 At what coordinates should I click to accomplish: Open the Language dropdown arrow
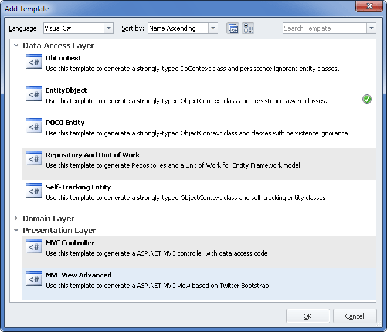point(109,28)
